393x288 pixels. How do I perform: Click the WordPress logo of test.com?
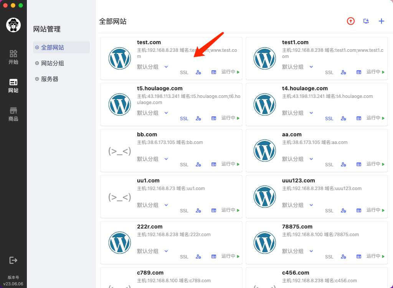(120, 58)
